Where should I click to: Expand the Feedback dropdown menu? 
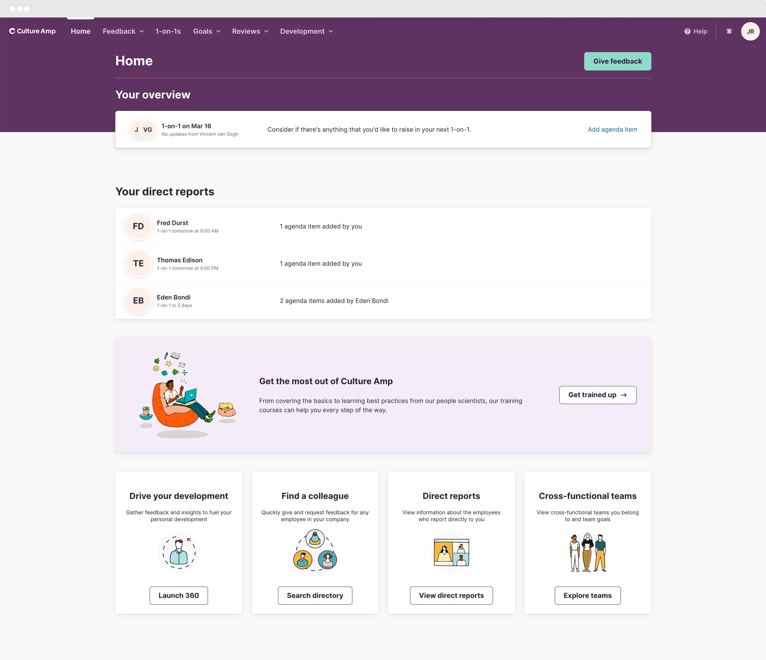click(x=123, y=32)
